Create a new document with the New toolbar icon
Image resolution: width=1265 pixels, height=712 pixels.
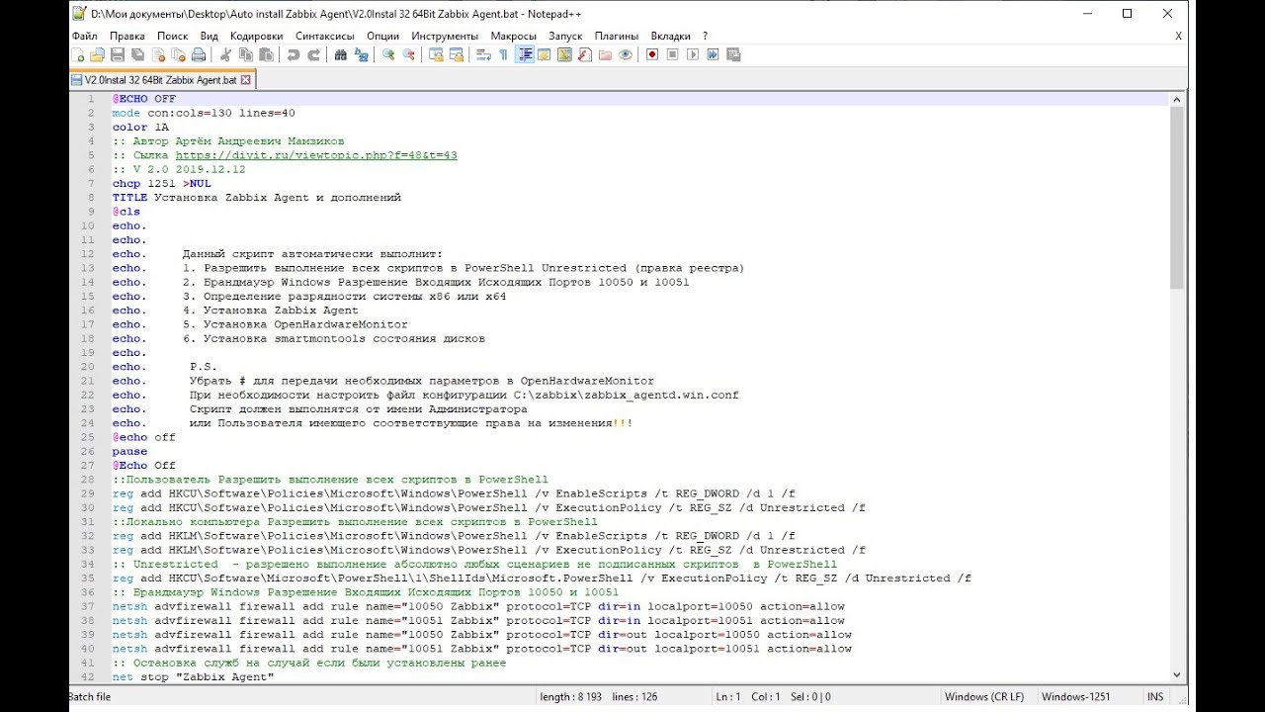78,55
